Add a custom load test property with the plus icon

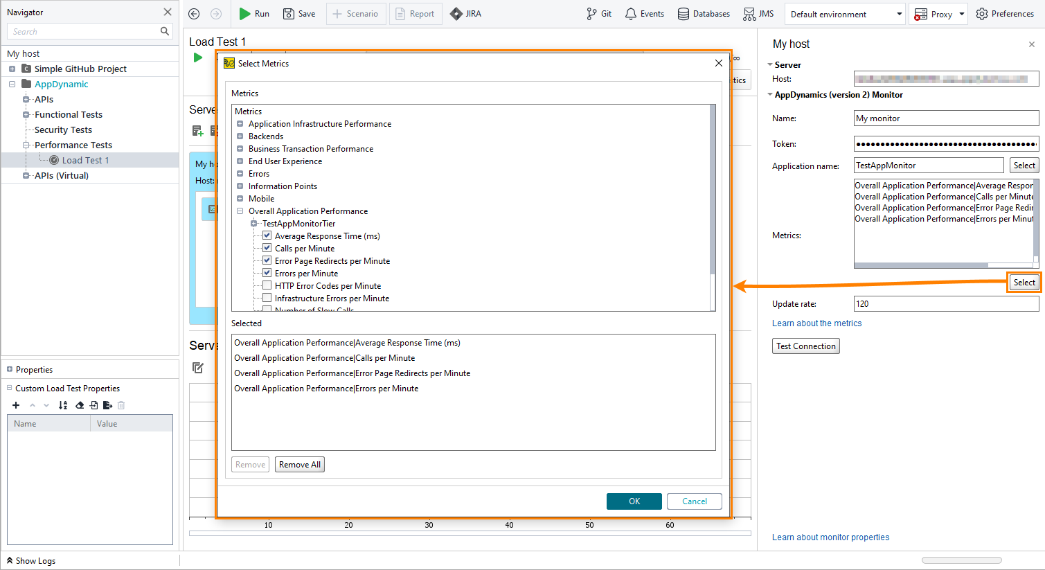15,405
